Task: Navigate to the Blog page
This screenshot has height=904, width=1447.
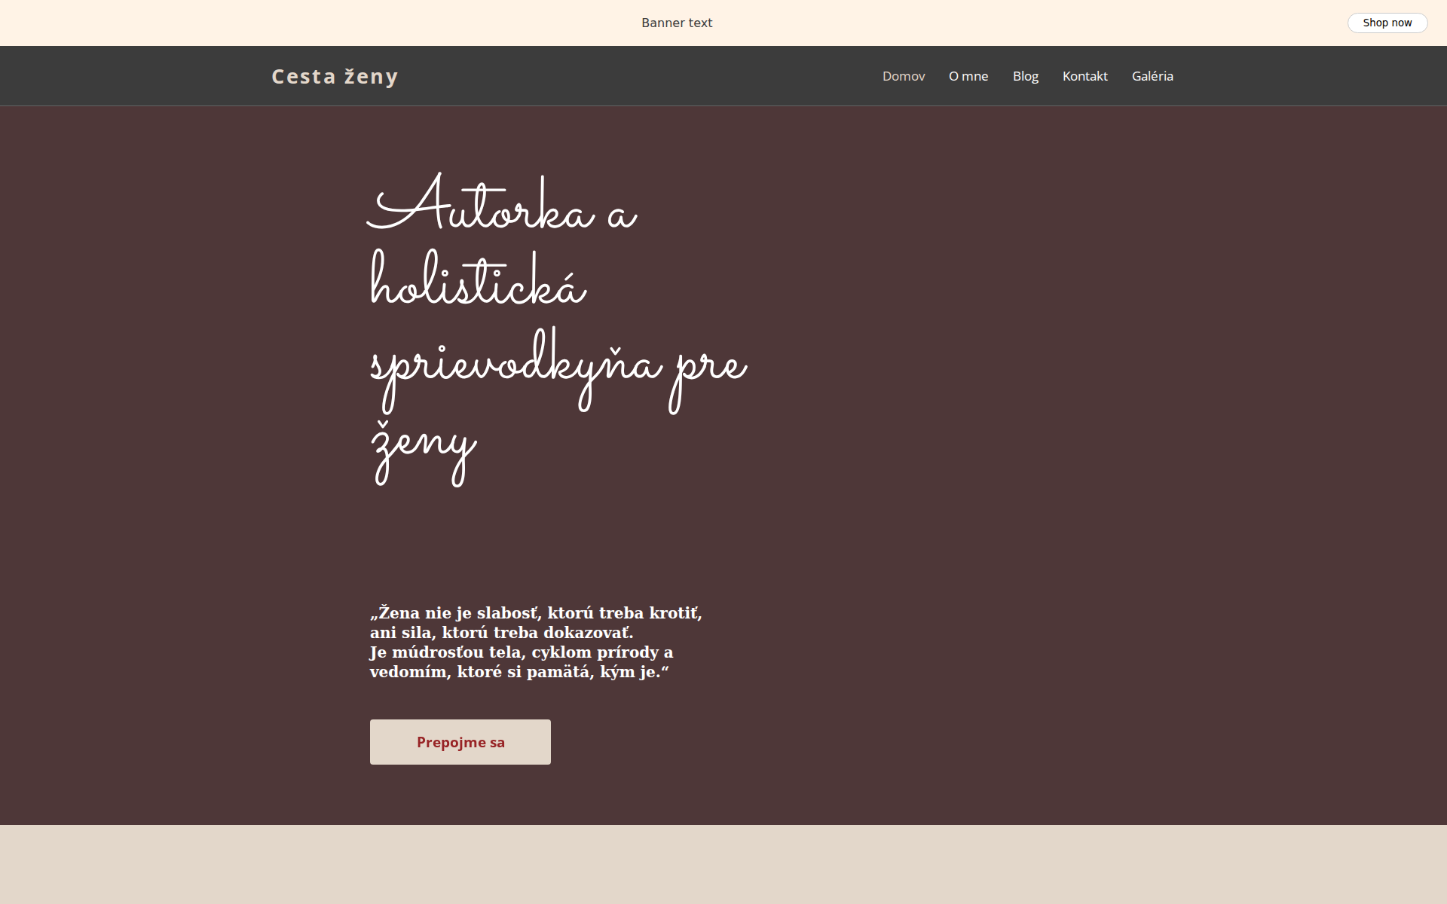Action: click(1025, 76)
